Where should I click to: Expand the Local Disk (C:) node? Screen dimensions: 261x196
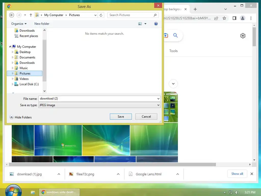click(x=12, y=84)
